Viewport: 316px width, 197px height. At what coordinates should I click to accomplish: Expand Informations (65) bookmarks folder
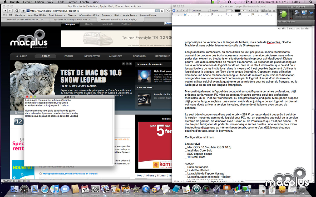[x=89, y=15]
